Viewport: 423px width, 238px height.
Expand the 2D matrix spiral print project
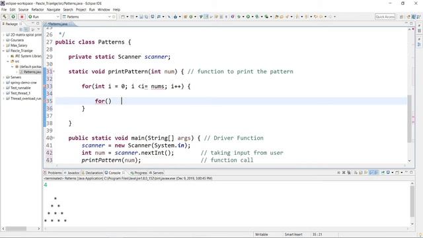[x=3, y=35]
